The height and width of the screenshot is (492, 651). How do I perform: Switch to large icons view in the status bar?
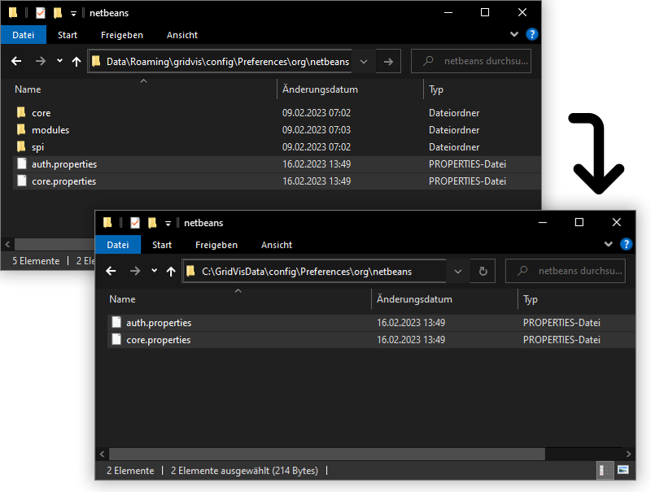(x=623, y=470)
